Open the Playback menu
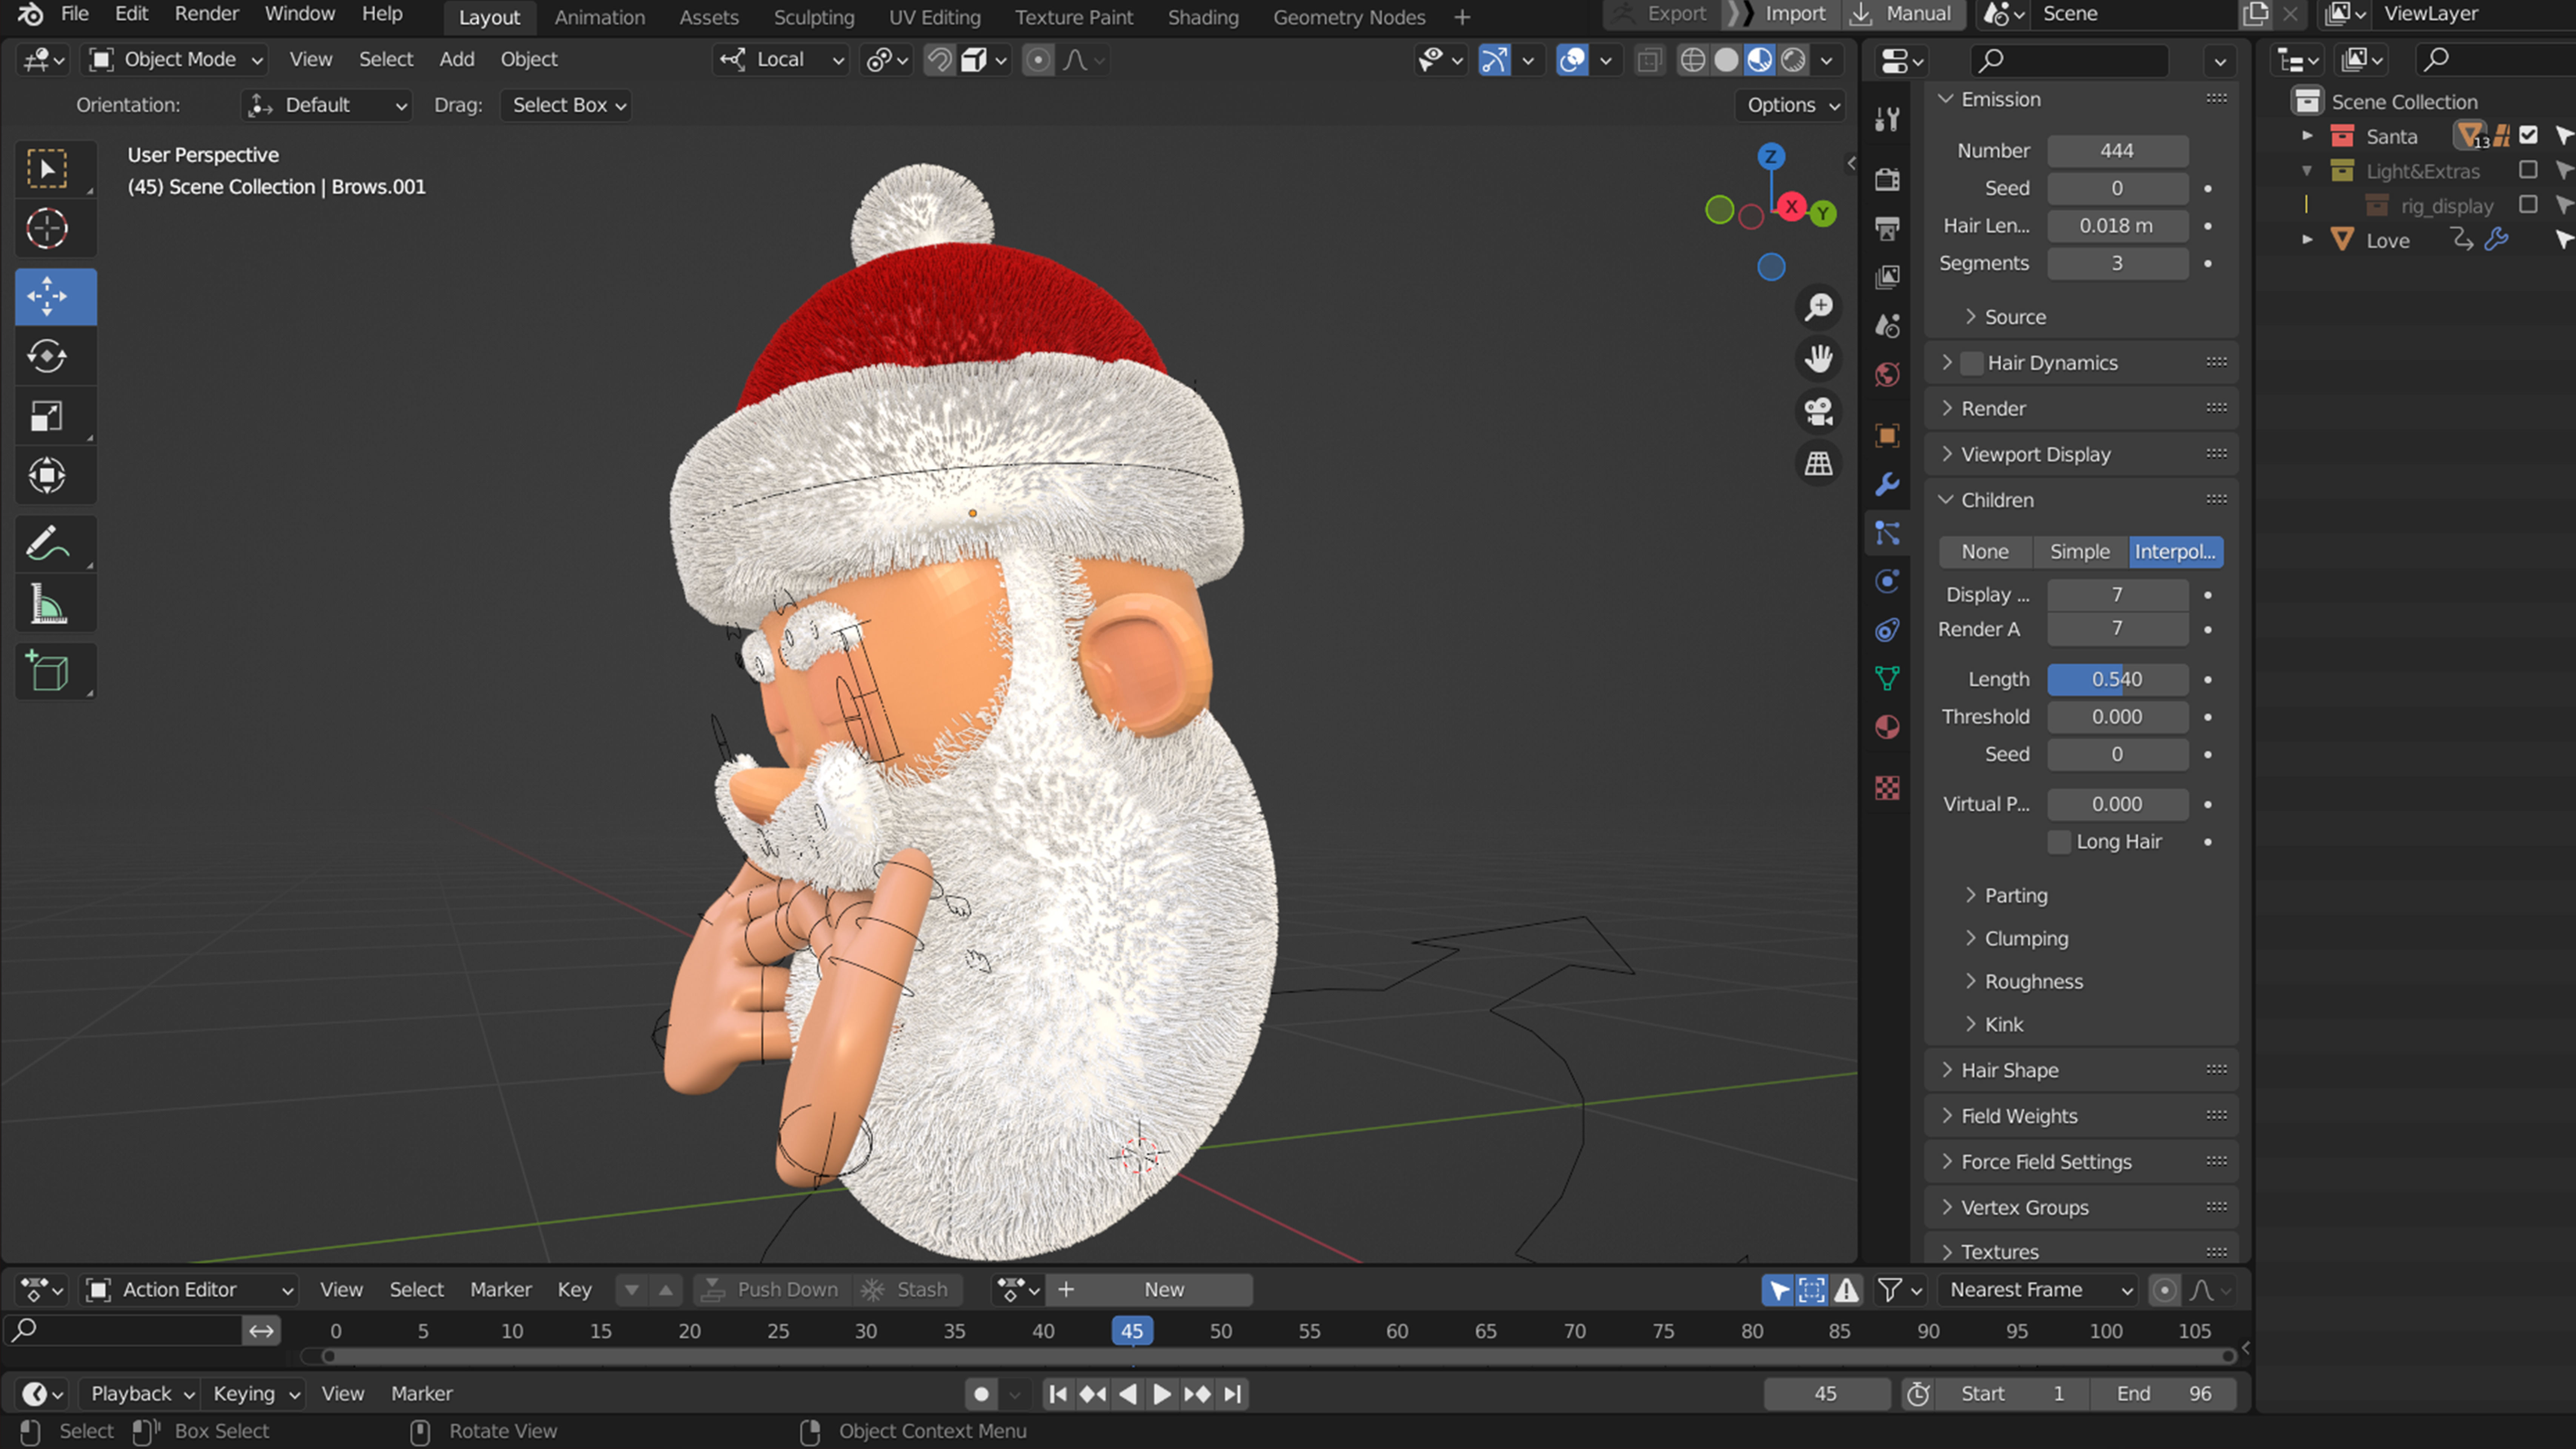 [141, 1394]
